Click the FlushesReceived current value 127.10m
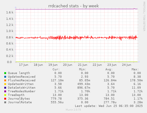Image resolution: width=147 pixels, height=113 pixels. pos(57,80)
